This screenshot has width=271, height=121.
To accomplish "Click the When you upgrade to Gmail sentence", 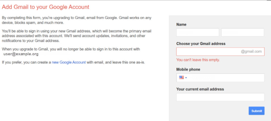I will click(x=71, y=49).
